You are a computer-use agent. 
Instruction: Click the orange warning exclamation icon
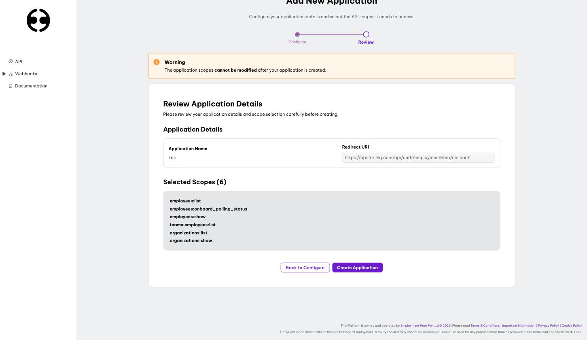[157, 62]
